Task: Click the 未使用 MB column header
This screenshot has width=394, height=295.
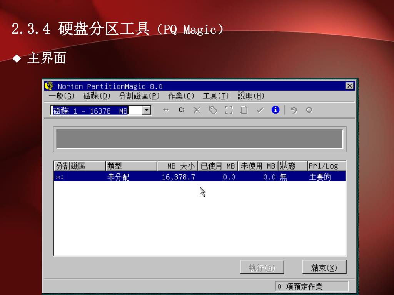Action: [258, 166]
